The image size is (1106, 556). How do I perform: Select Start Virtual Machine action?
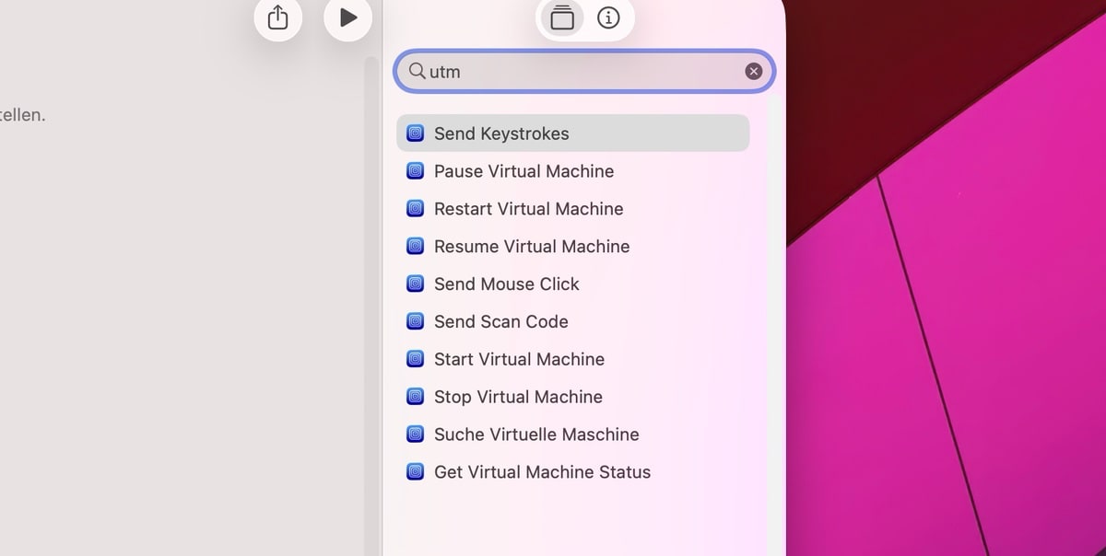point(519,360)
